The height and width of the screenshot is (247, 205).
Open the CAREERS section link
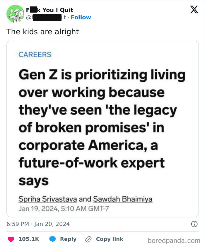tap(35, 54)
